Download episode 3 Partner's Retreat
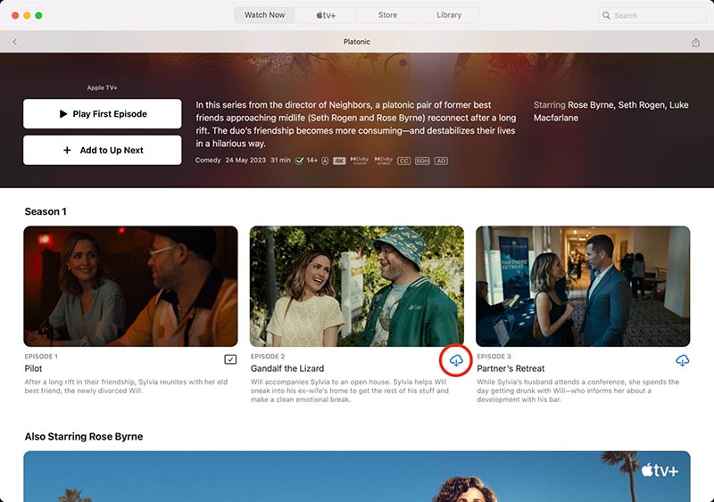714x502 pixels. (682, 360)
